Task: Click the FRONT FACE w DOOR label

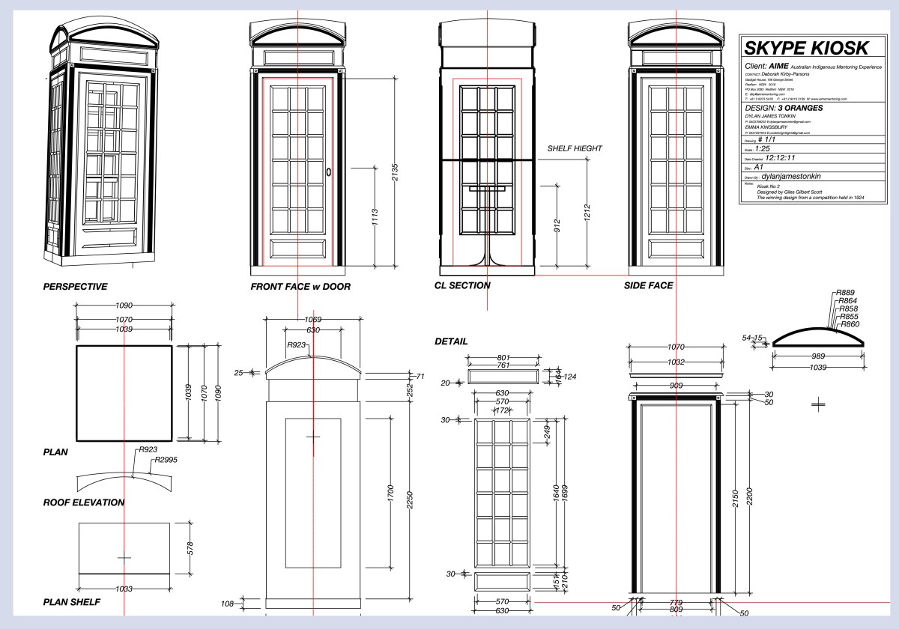Action: 300,286
